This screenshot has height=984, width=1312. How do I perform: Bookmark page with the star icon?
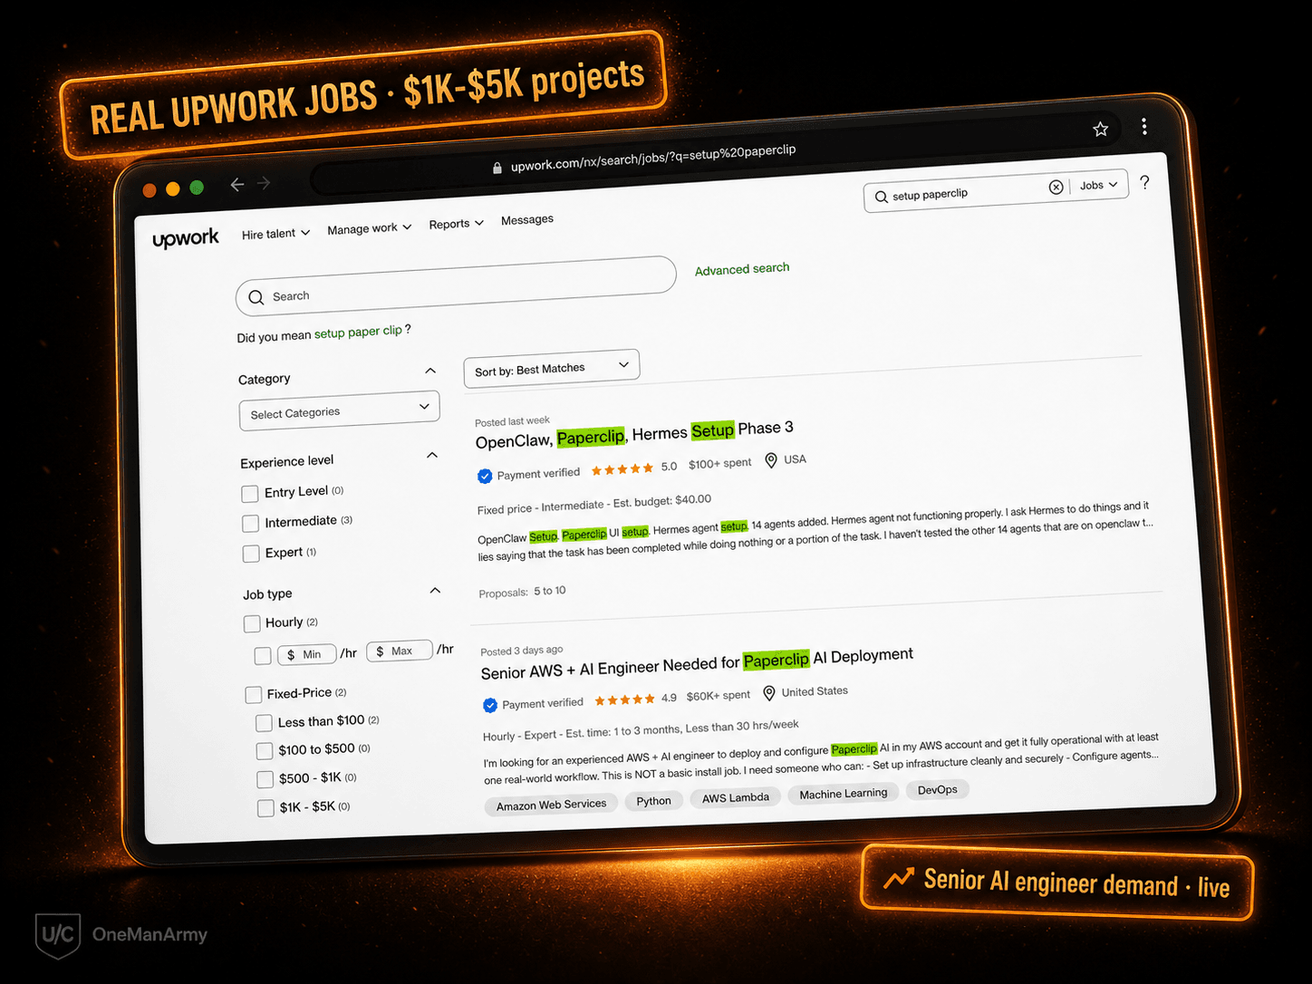pos(1101,129)
